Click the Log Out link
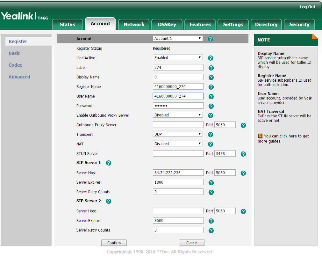The height and width of the screenshot is (258, 322). 307,7
